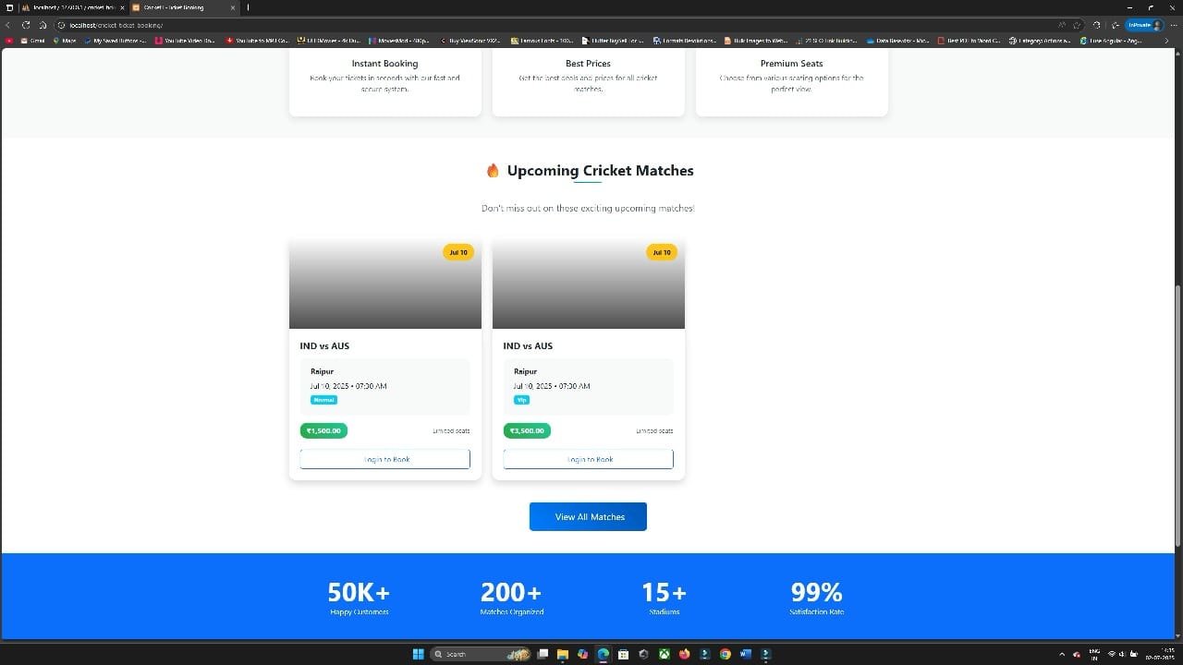Click the View All Matches button
Screen dimensions: 1183x665
pos(588,516)
